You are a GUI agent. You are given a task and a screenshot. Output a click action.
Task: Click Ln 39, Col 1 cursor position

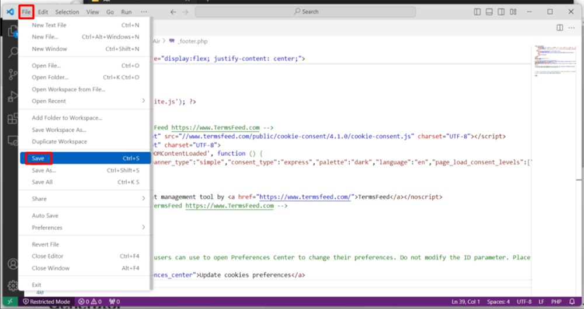click(465, 301)
